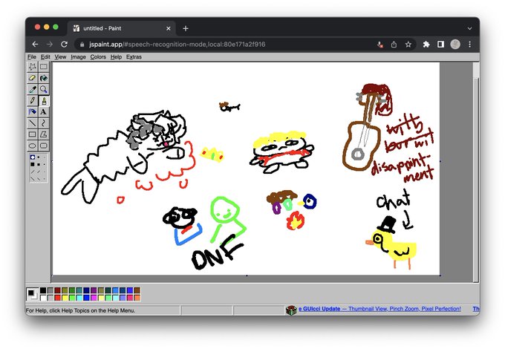Open the Help menu
The width and height of the screenshot is (505, 349).
[x=116, y=57]
